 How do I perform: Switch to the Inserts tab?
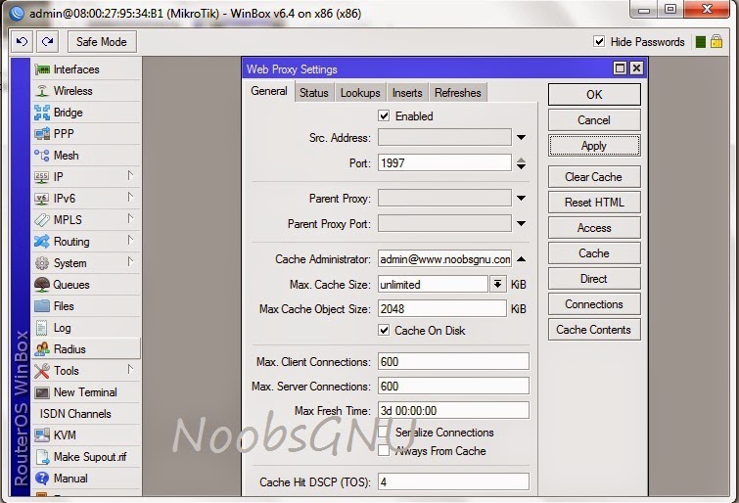click(x=407, y=93)
